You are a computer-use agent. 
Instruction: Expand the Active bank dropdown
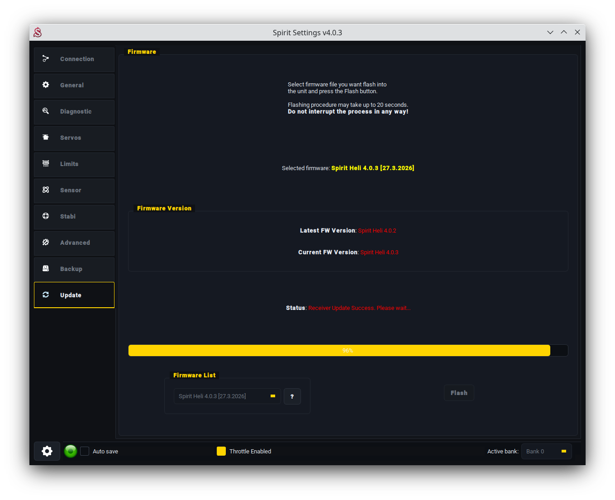[x=546, y=452]
